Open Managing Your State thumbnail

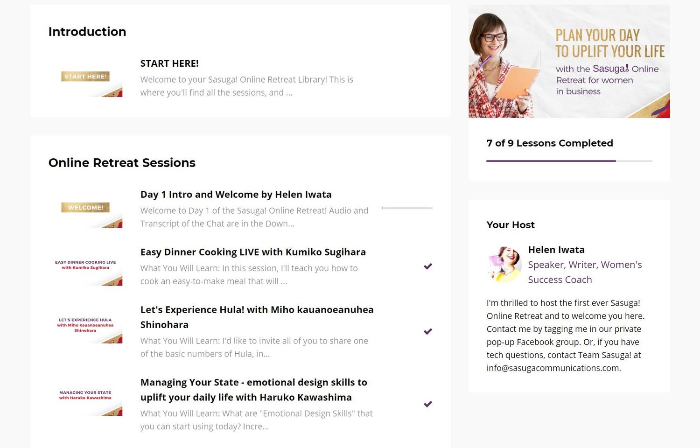pyautogui.click(x=85, y=395)
